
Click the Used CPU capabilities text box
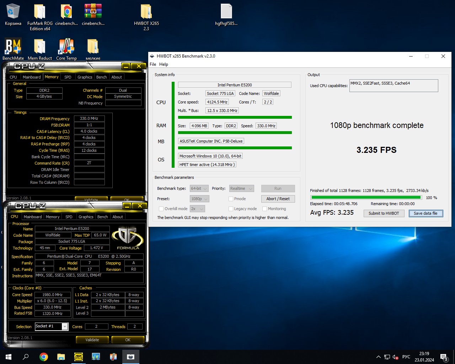[394, 86]
